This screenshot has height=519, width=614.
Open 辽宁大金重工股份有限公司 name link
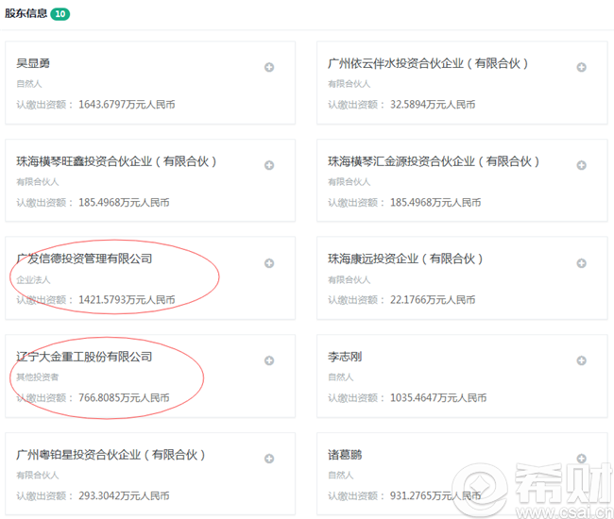pyautogui.click(x=84, y=357)
